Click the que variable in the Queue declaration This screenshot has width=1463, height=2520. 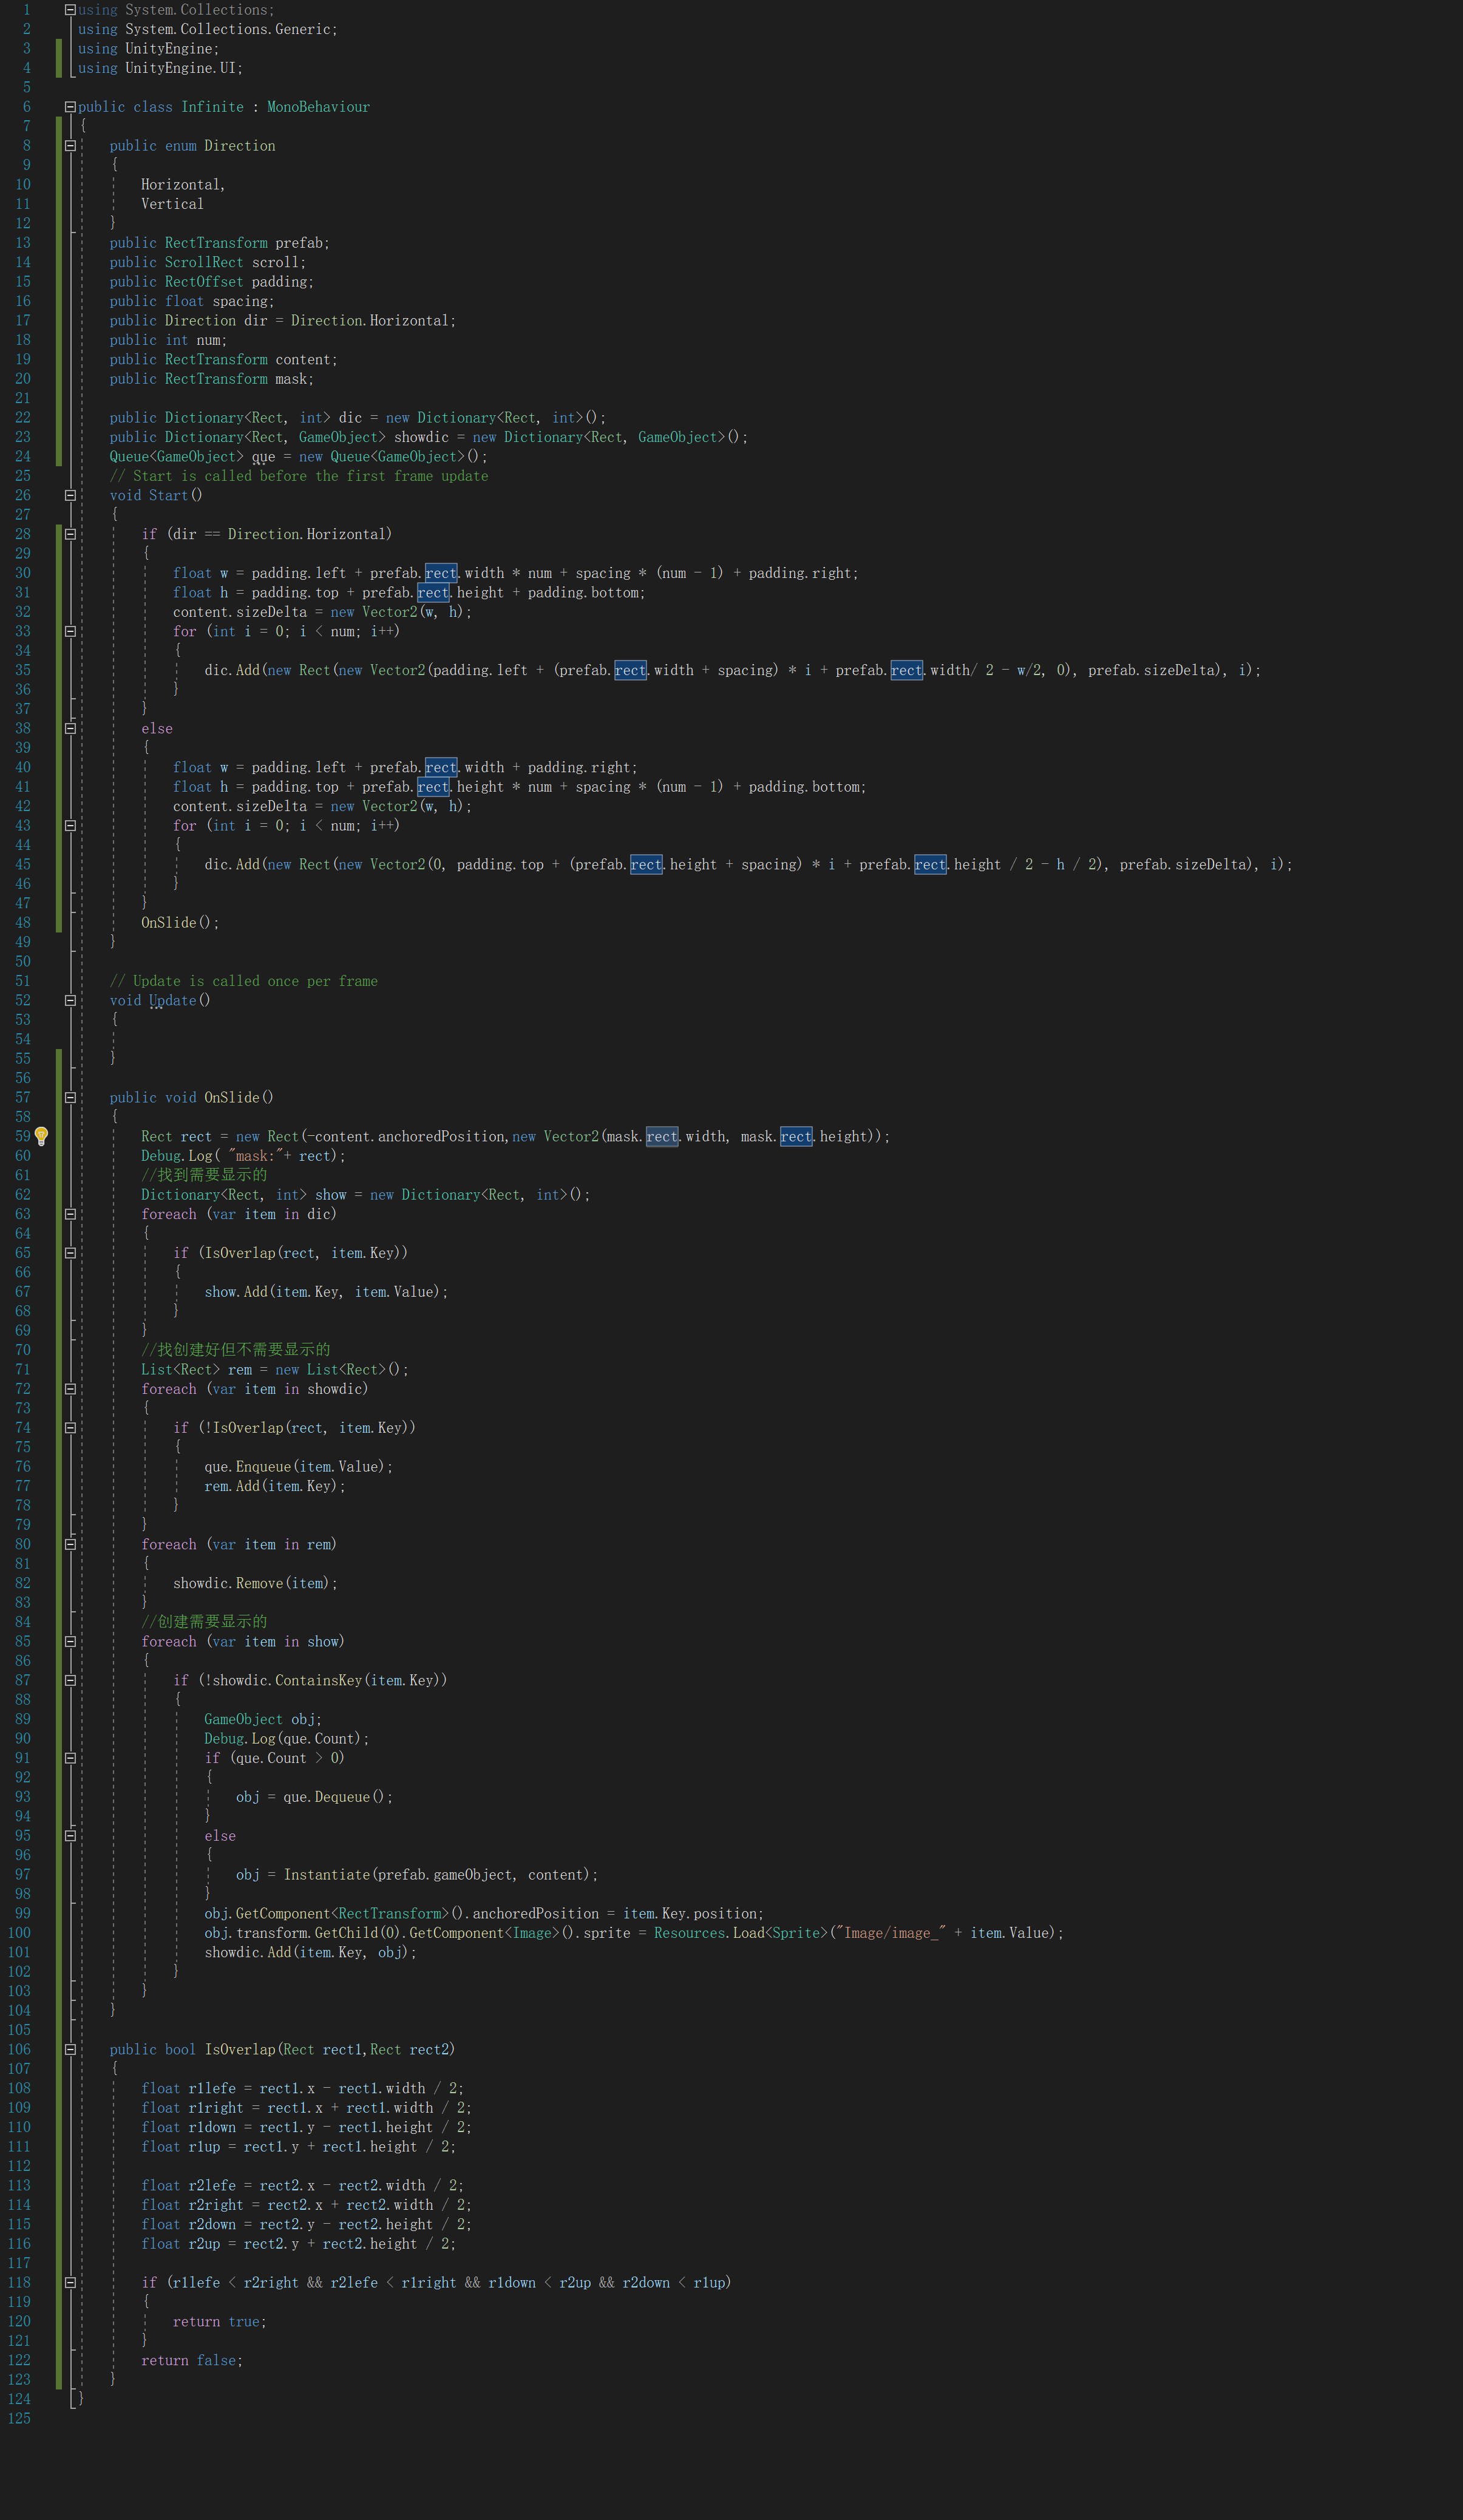tap(263, 457)
